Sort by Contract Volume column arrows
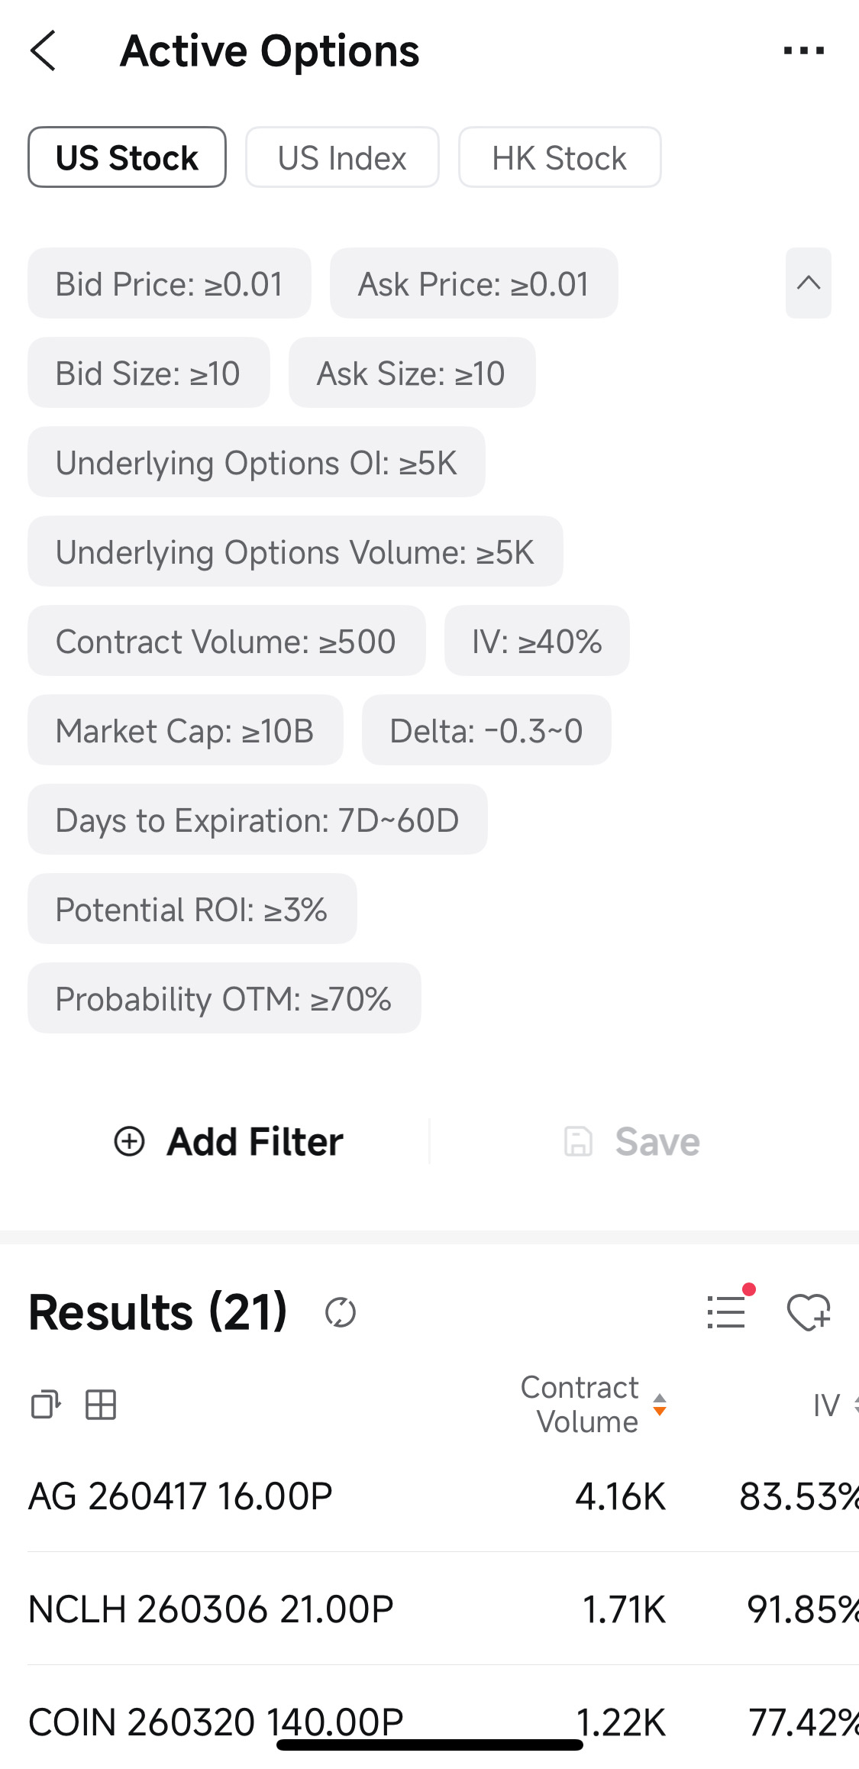Viewport: 859px width, 1769px height. click(x=660, y=1405)
